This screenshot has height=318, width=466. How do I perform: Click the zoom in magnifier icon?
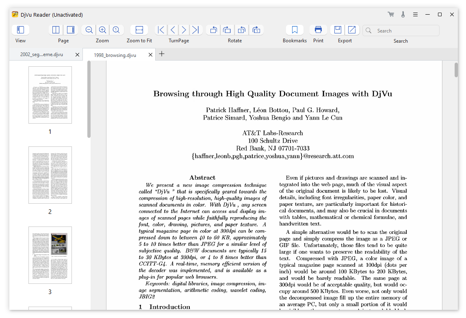pos(102,30)
